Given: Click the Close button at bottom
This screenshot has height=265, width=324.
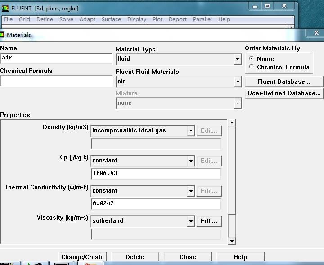Looking at the screenshot, I should tap(188, 257).
